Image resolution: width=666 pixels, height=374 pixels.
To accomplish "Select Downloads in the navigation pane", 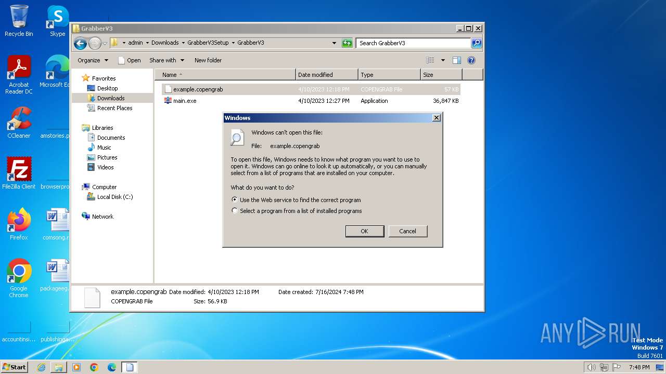I will [111, 98].
